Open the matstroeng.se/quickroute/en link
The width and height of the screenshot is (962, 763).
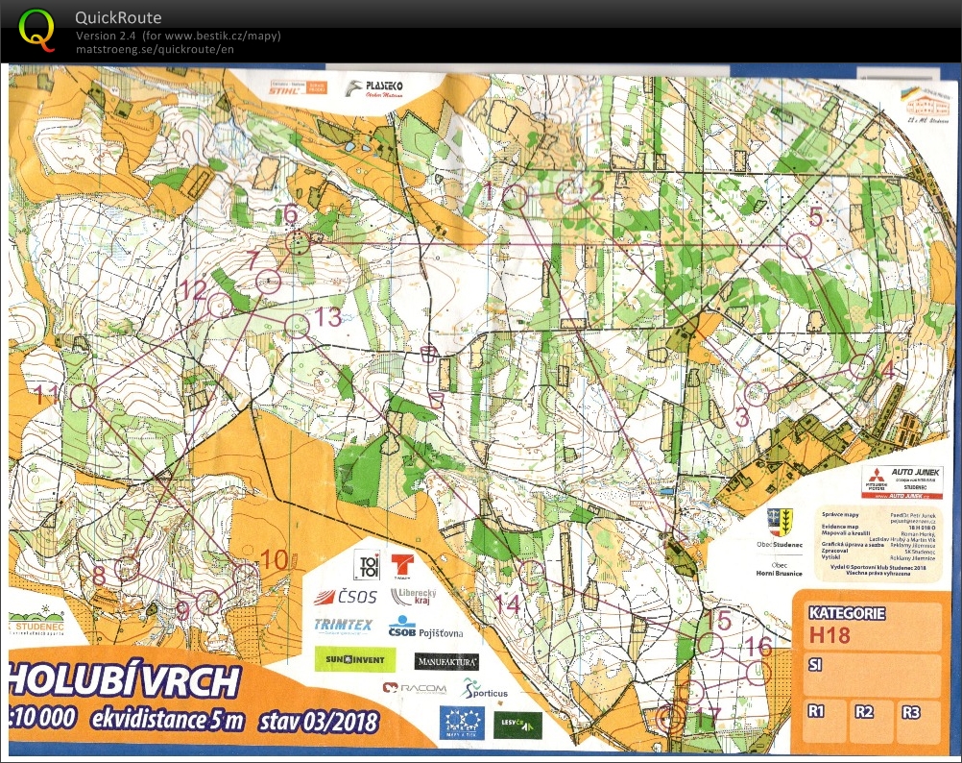[155, 50]
